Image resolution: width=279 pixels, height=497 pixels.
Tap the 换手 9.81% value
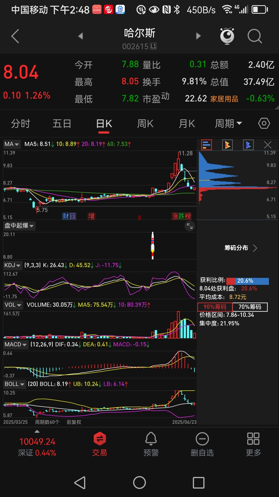click(x=194, y=82)
